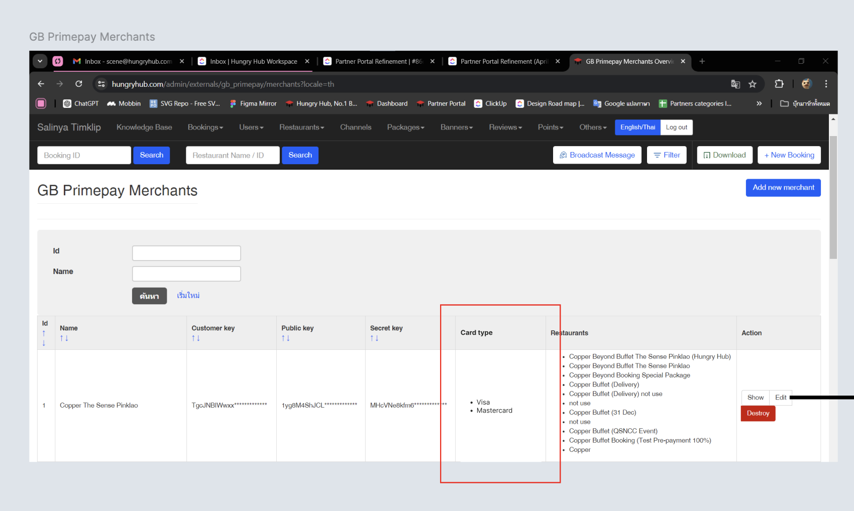Open the Others dropdown in navbar
The width and height of the screenshot is (854, 511).
pos(593,127)
